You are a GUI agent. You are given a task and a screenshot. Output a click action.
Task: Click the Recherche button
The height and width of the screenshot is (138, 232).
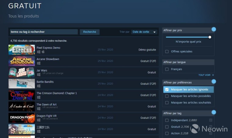(89, 32)
